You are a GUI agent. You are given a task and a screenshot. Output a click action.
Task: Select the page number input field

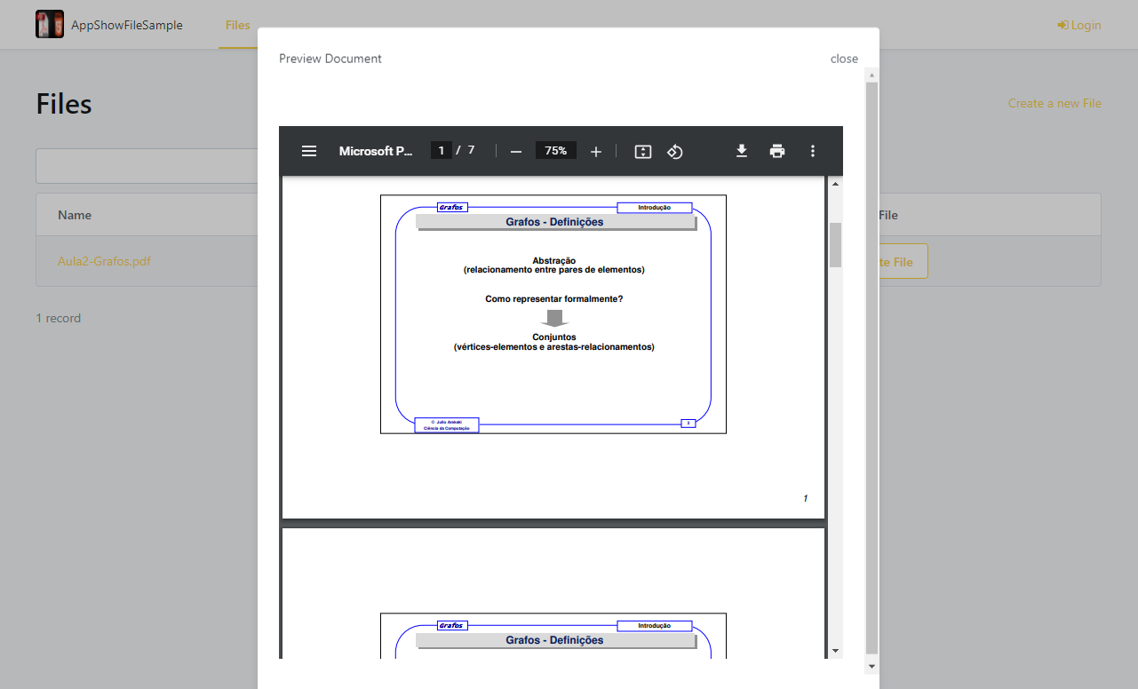click(x=441, y=150)
